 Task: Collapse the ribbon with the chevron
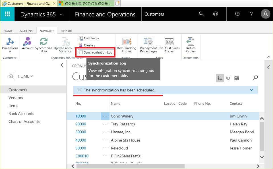point(269,57)
